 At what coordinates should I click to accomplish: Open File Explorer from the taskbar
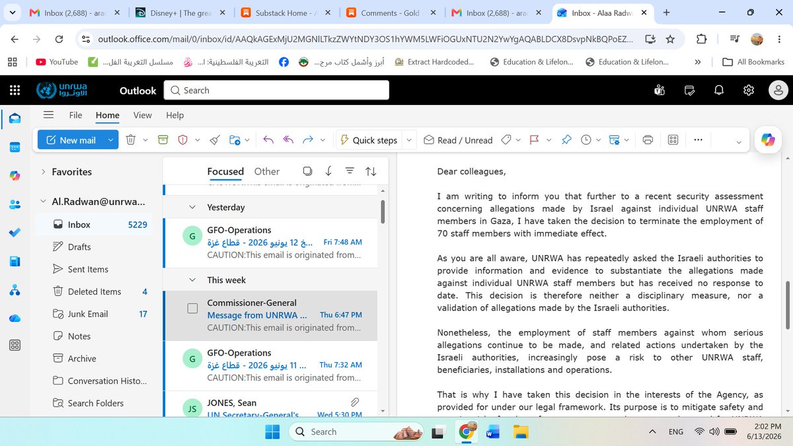521,432
